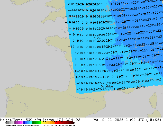Click the '-54' minimum legend value
Viewport: 163px width, 126px height.
coord(8,125)
